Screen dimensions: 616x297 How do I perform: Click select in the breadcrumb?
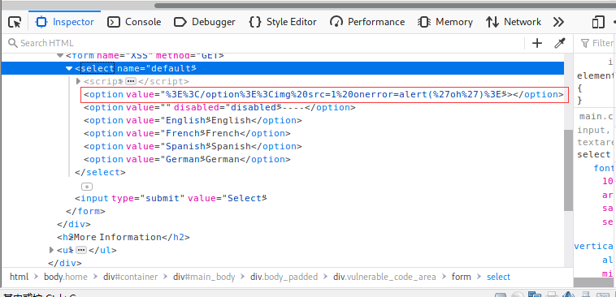click(x=498, y=277)
